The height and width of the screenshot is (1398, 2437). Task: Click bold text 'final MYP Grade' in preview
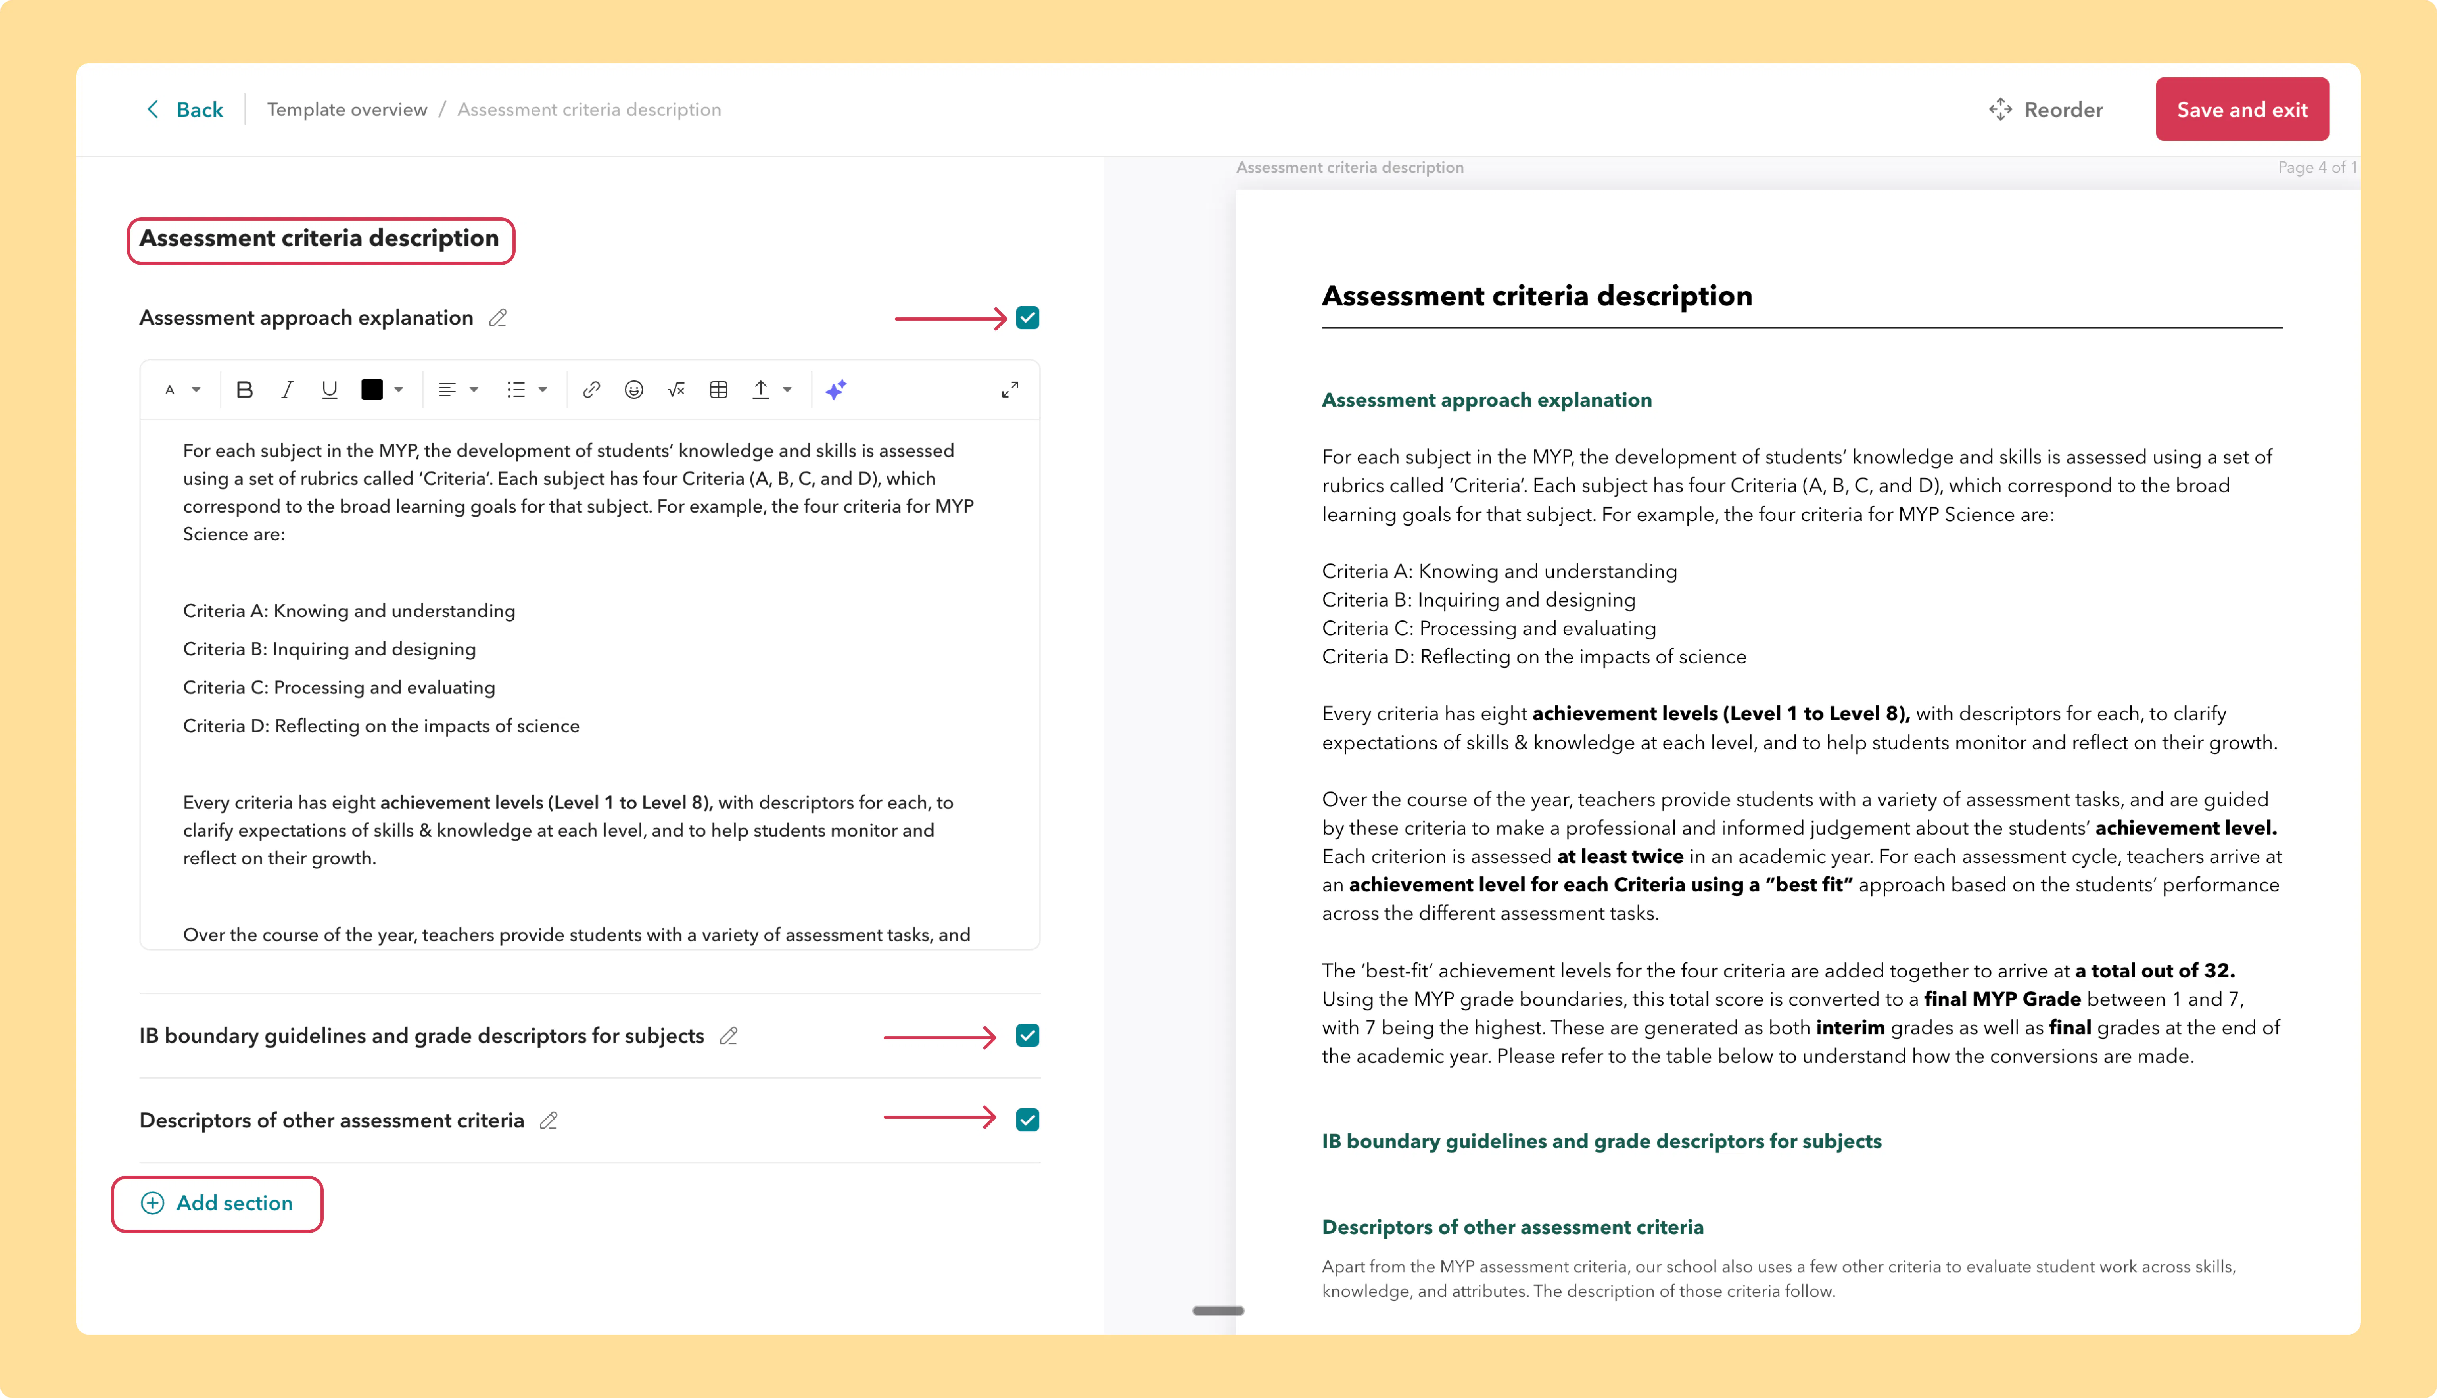click(2002, 1000)
